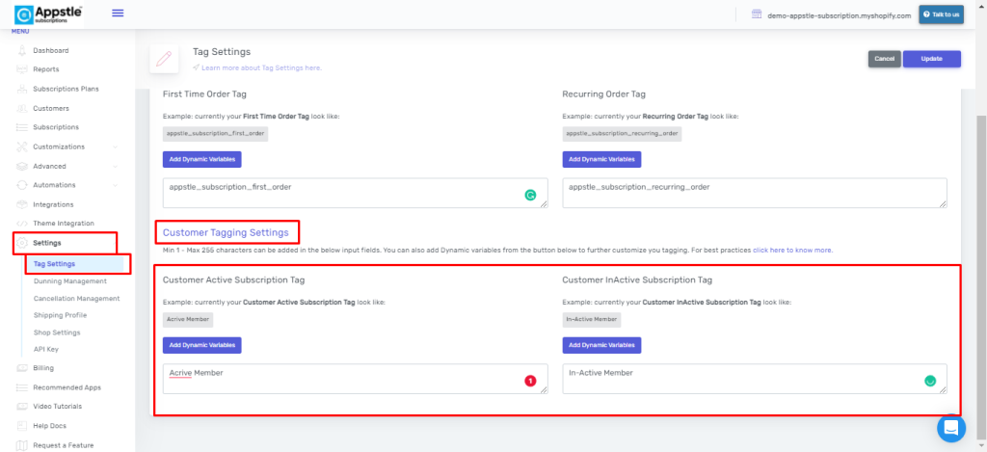Add Dynamic Variables for First Time Order Tag

tap(202, 159)
